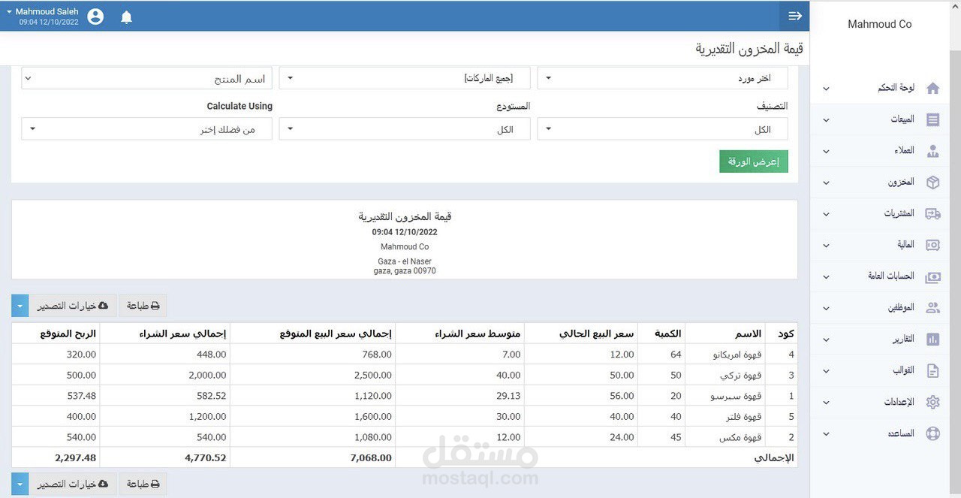This screenshot has height=498, width=961.
Task: Click the قهوة فلتر row name
Action: click(742, 416)
